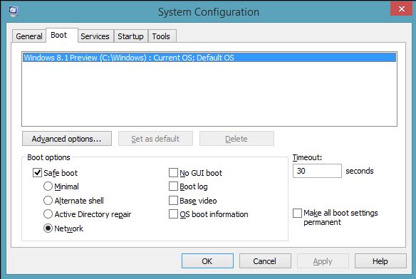Click the Timeout seconds input field
Image resolution: width=416 pixels, height=279 pixels.
click(317, 171)
